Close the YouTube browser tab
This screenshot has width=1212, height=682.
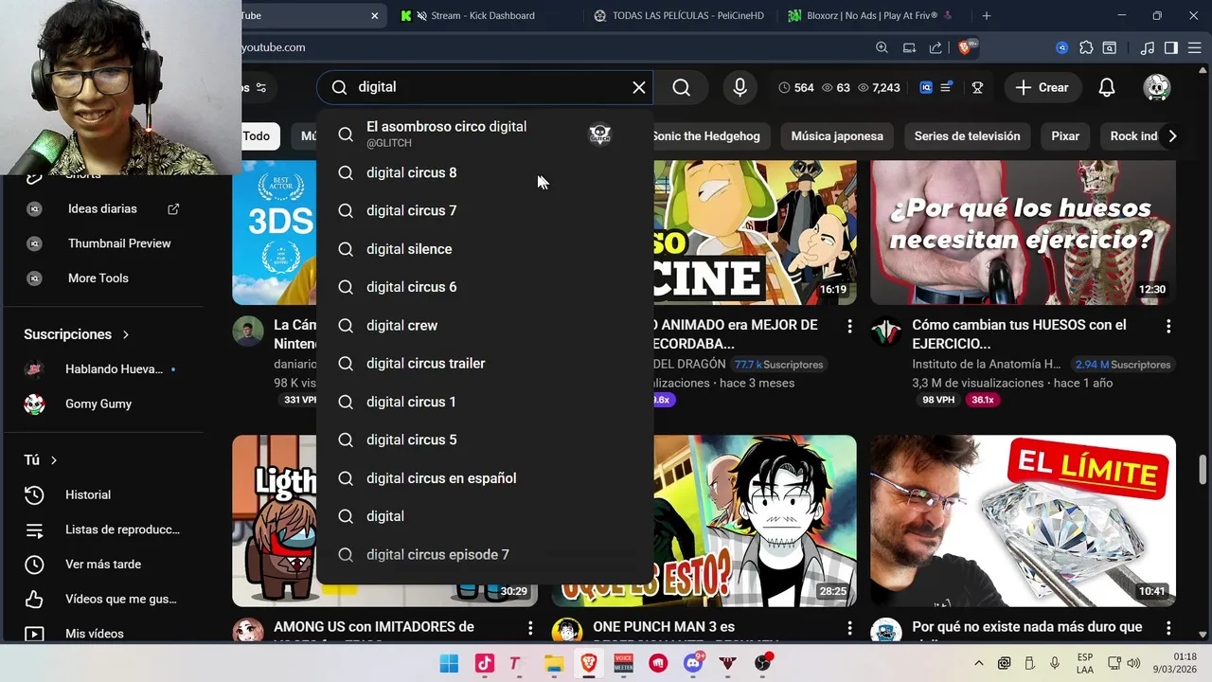[x=374, y=15]
